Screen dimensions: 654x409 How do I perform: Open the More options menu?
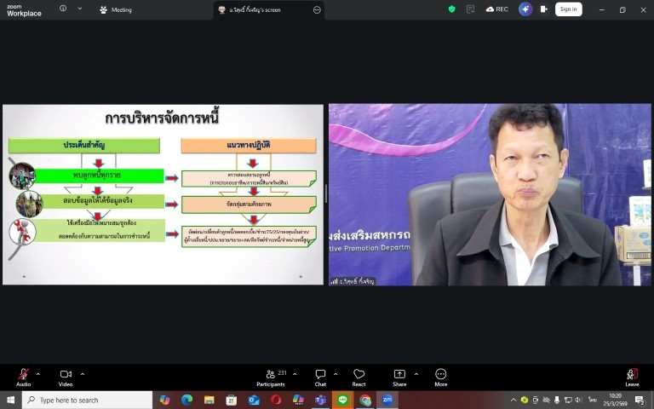click(440, 375)
